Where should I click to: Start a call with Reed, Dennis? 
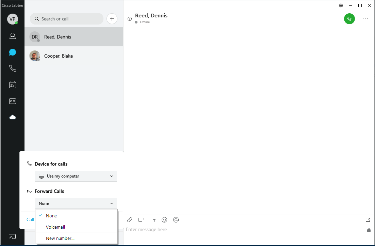click(x=349, y=19)
